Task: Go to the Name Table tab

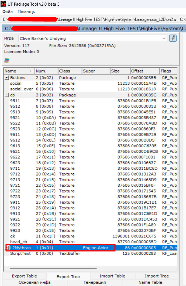Action: click(151, 282)
